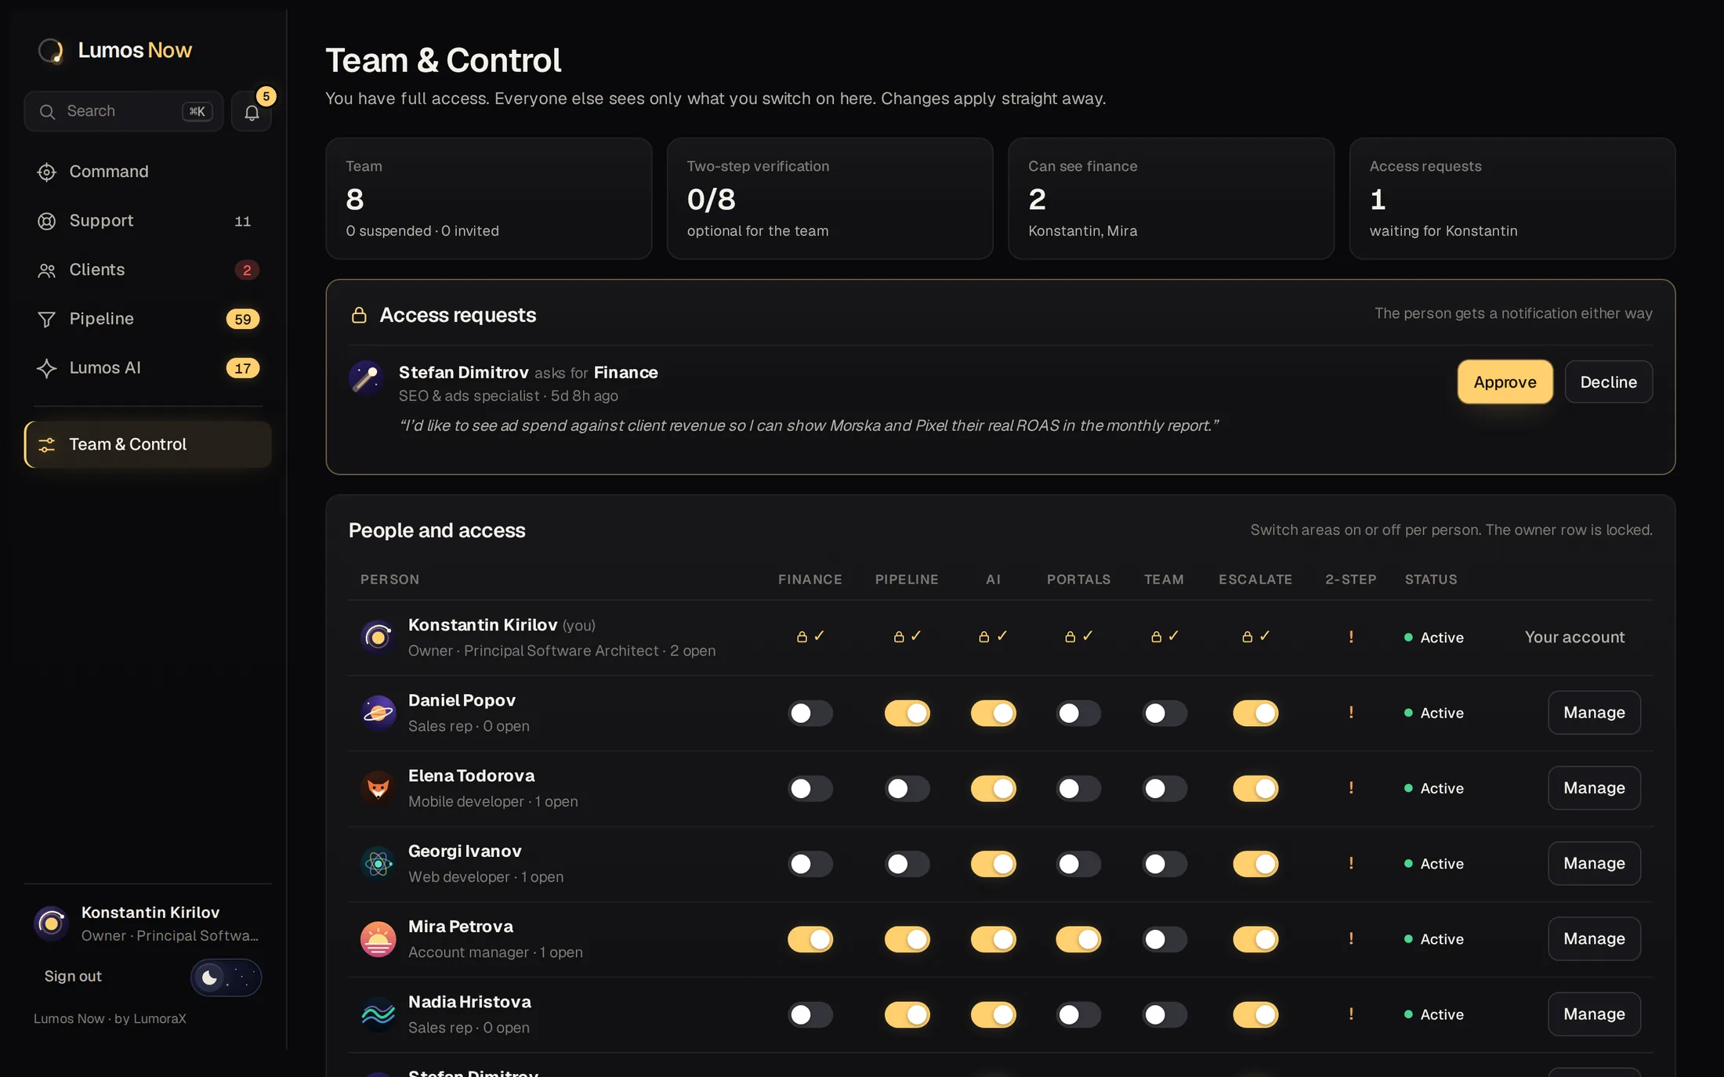The width and height of the screenshot is (1724, 1077).
Task: Click Daniel Popov's planet avatar
Action: click(x=378, y=713)
